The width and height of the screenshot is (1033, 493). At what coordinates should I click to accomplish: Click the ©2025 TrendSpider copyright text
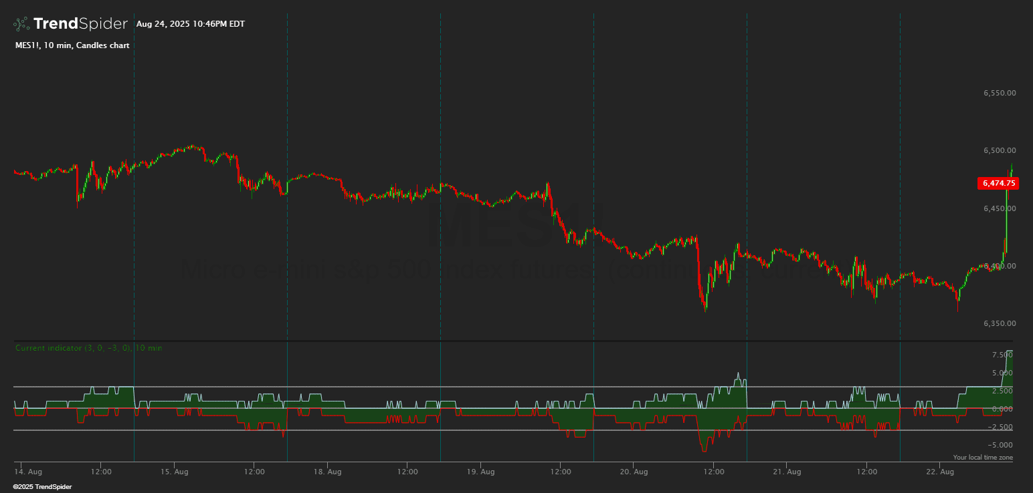pyautogui.click(x=42, y=487)
